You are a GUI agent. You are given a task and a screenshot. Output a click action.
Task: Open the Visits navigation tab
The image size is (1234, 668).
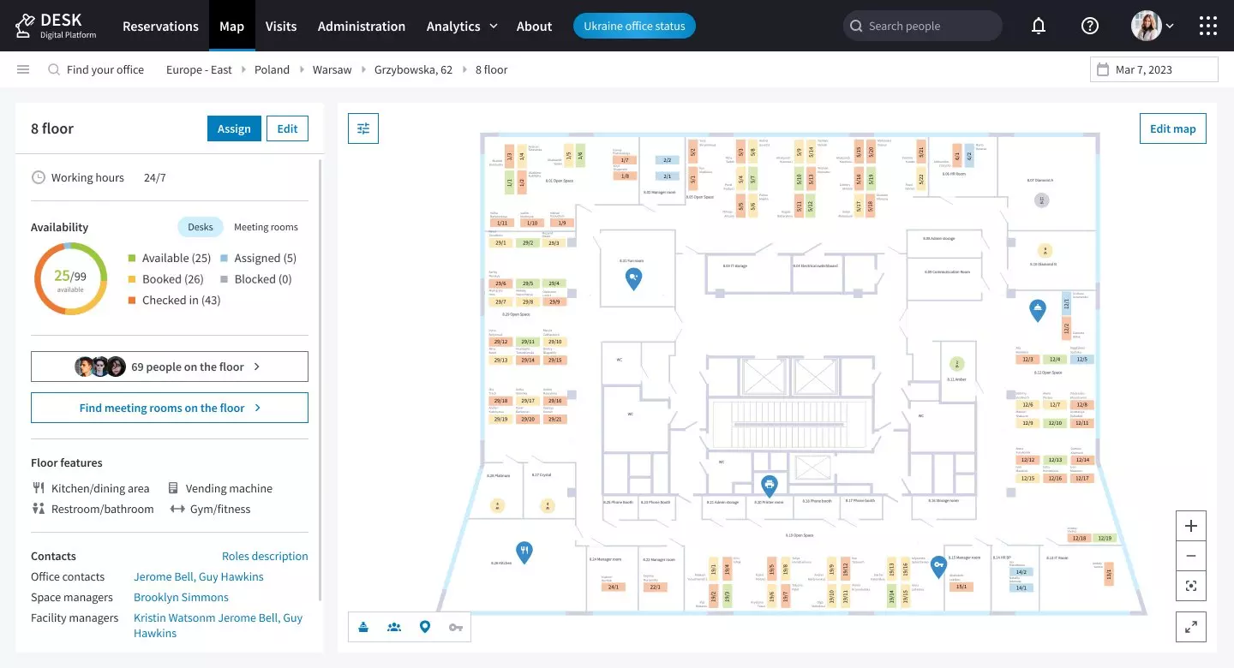coord(280,26)
